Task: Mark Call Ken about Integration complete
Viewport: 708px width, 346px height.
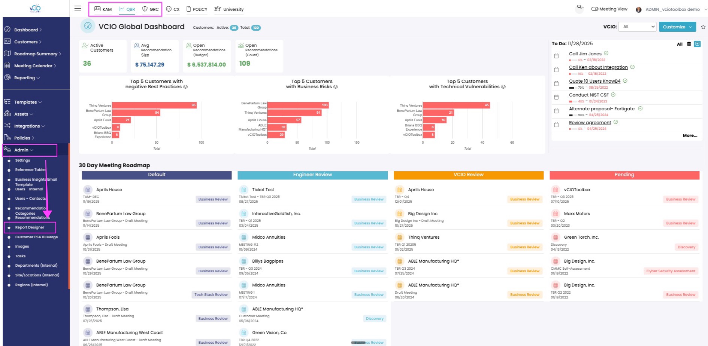Action: point(632,67)
